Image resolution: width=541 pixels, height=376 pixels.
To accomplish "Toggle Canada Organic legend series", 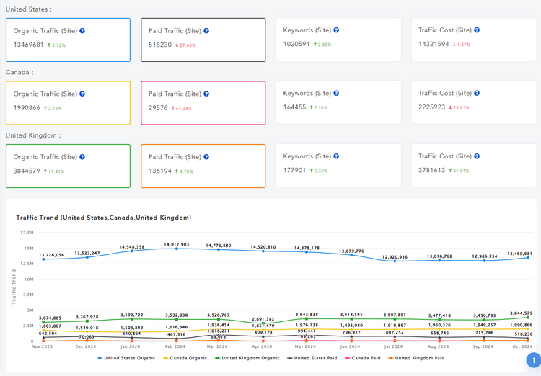I will click(x=185, y=358).
